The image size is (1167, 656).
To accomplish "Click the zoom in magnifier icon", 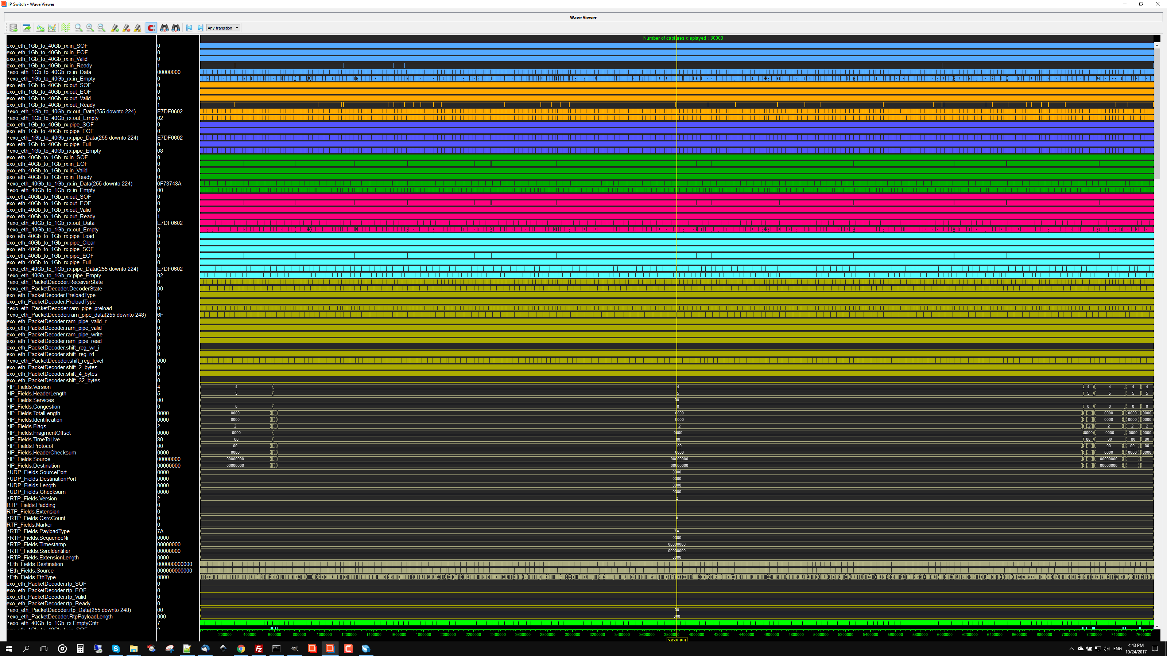I will tap(90, 28).
